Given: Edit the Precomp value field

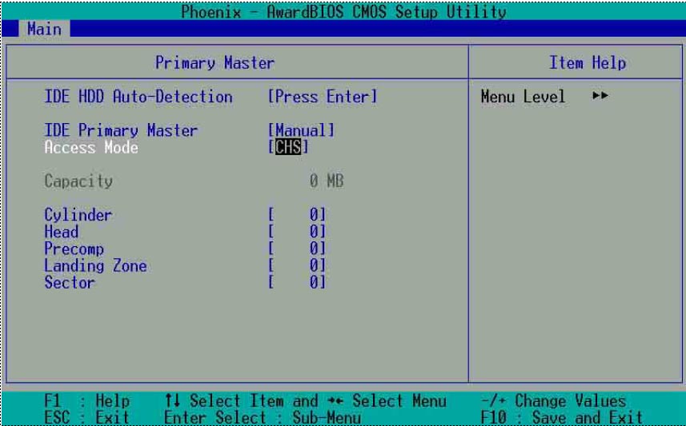Looking at the screenshot, I should [297, 249].
